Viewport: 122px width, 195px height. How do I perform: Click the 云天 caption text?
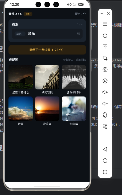21,124
